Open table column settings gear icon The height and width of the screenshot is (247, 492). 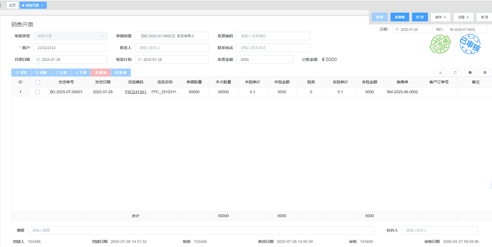click(x=485, y=73)
